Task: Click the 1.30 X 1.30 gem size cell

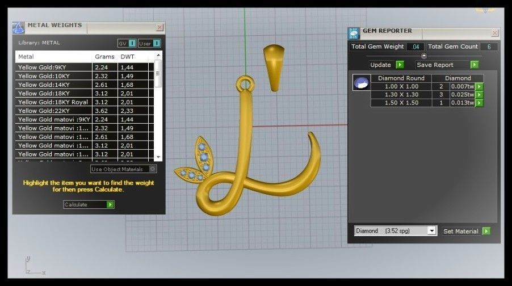Action: coord(401,95)
